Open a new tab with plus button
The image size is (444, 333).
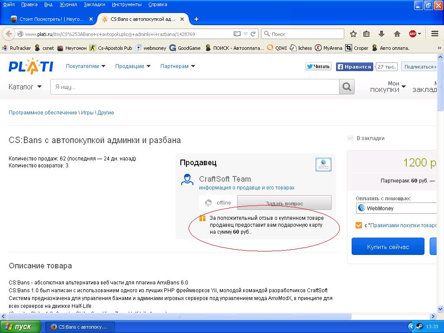tap(196, 19)
